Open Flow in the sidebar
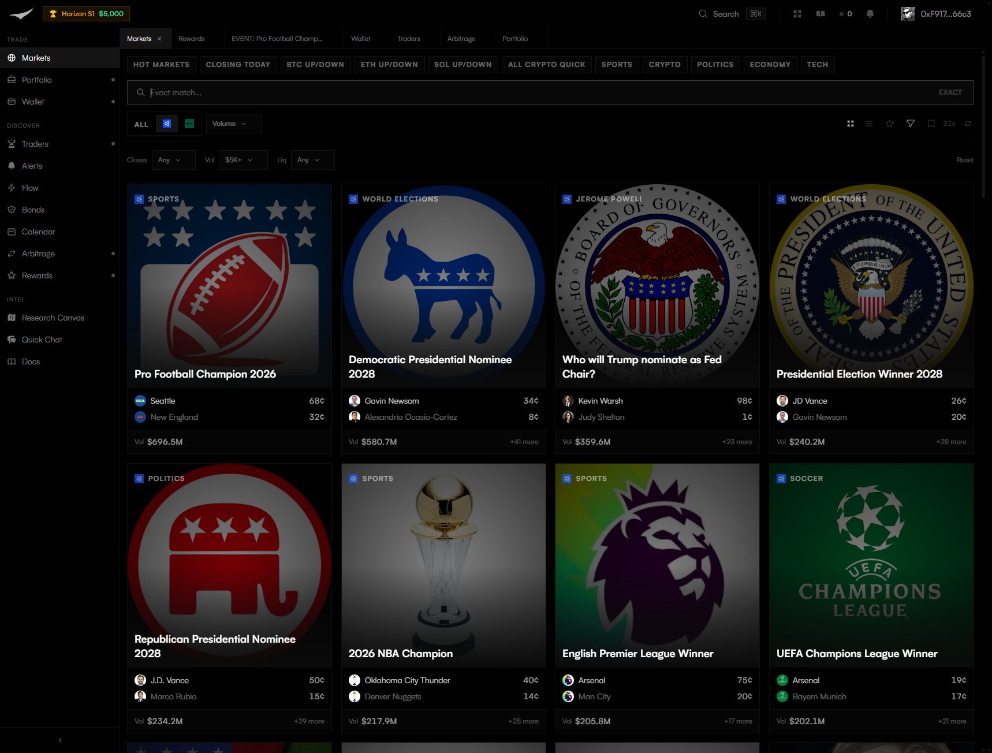Screen dimensions: 992x753 pyautogui.click(x=60, y=188)
